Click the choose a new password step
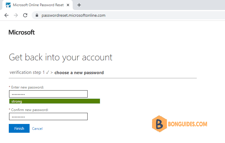This screenshot has height=143, width=225. pos(79,73)
